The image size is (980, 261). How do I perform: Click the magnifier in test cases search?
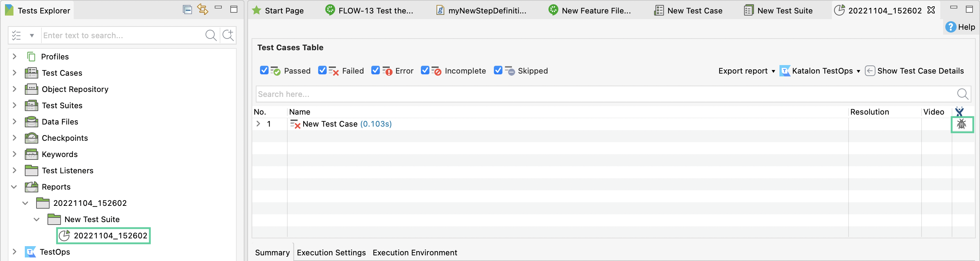coord(962,94)
